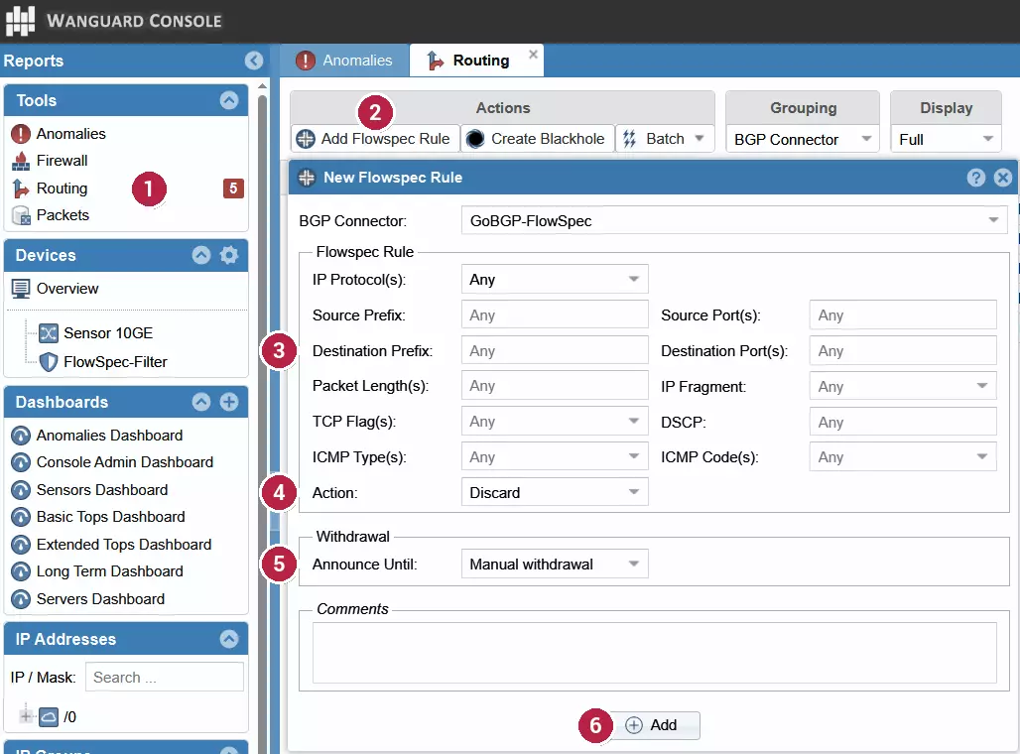1020x754 pixels.
Task: Open the Extended Tops Dashboard
Action: tap(124, 545)
